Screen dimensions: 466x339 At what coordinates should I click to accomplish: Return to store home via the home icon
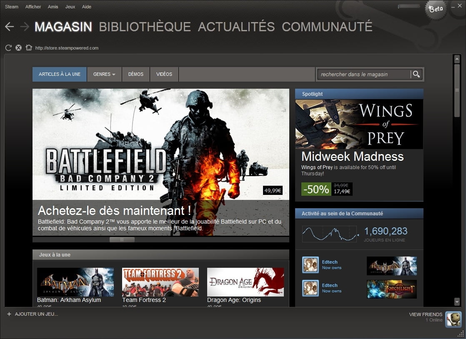pyautogui.click(x=28, y=47)
